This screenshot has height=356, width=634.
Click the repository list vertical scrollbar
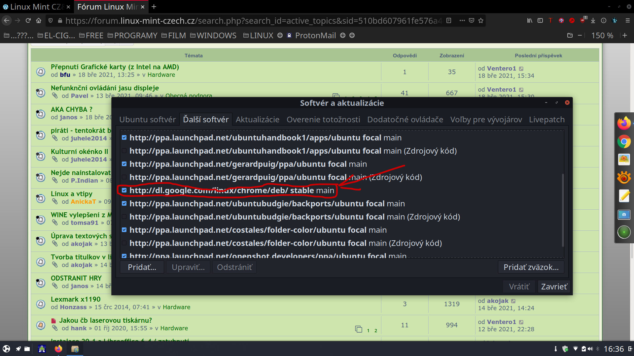click(x=563, y=210)
